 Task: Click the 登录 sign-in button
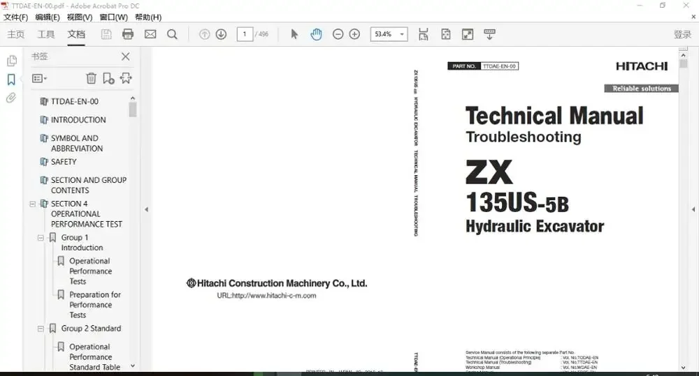pos(682,34)
